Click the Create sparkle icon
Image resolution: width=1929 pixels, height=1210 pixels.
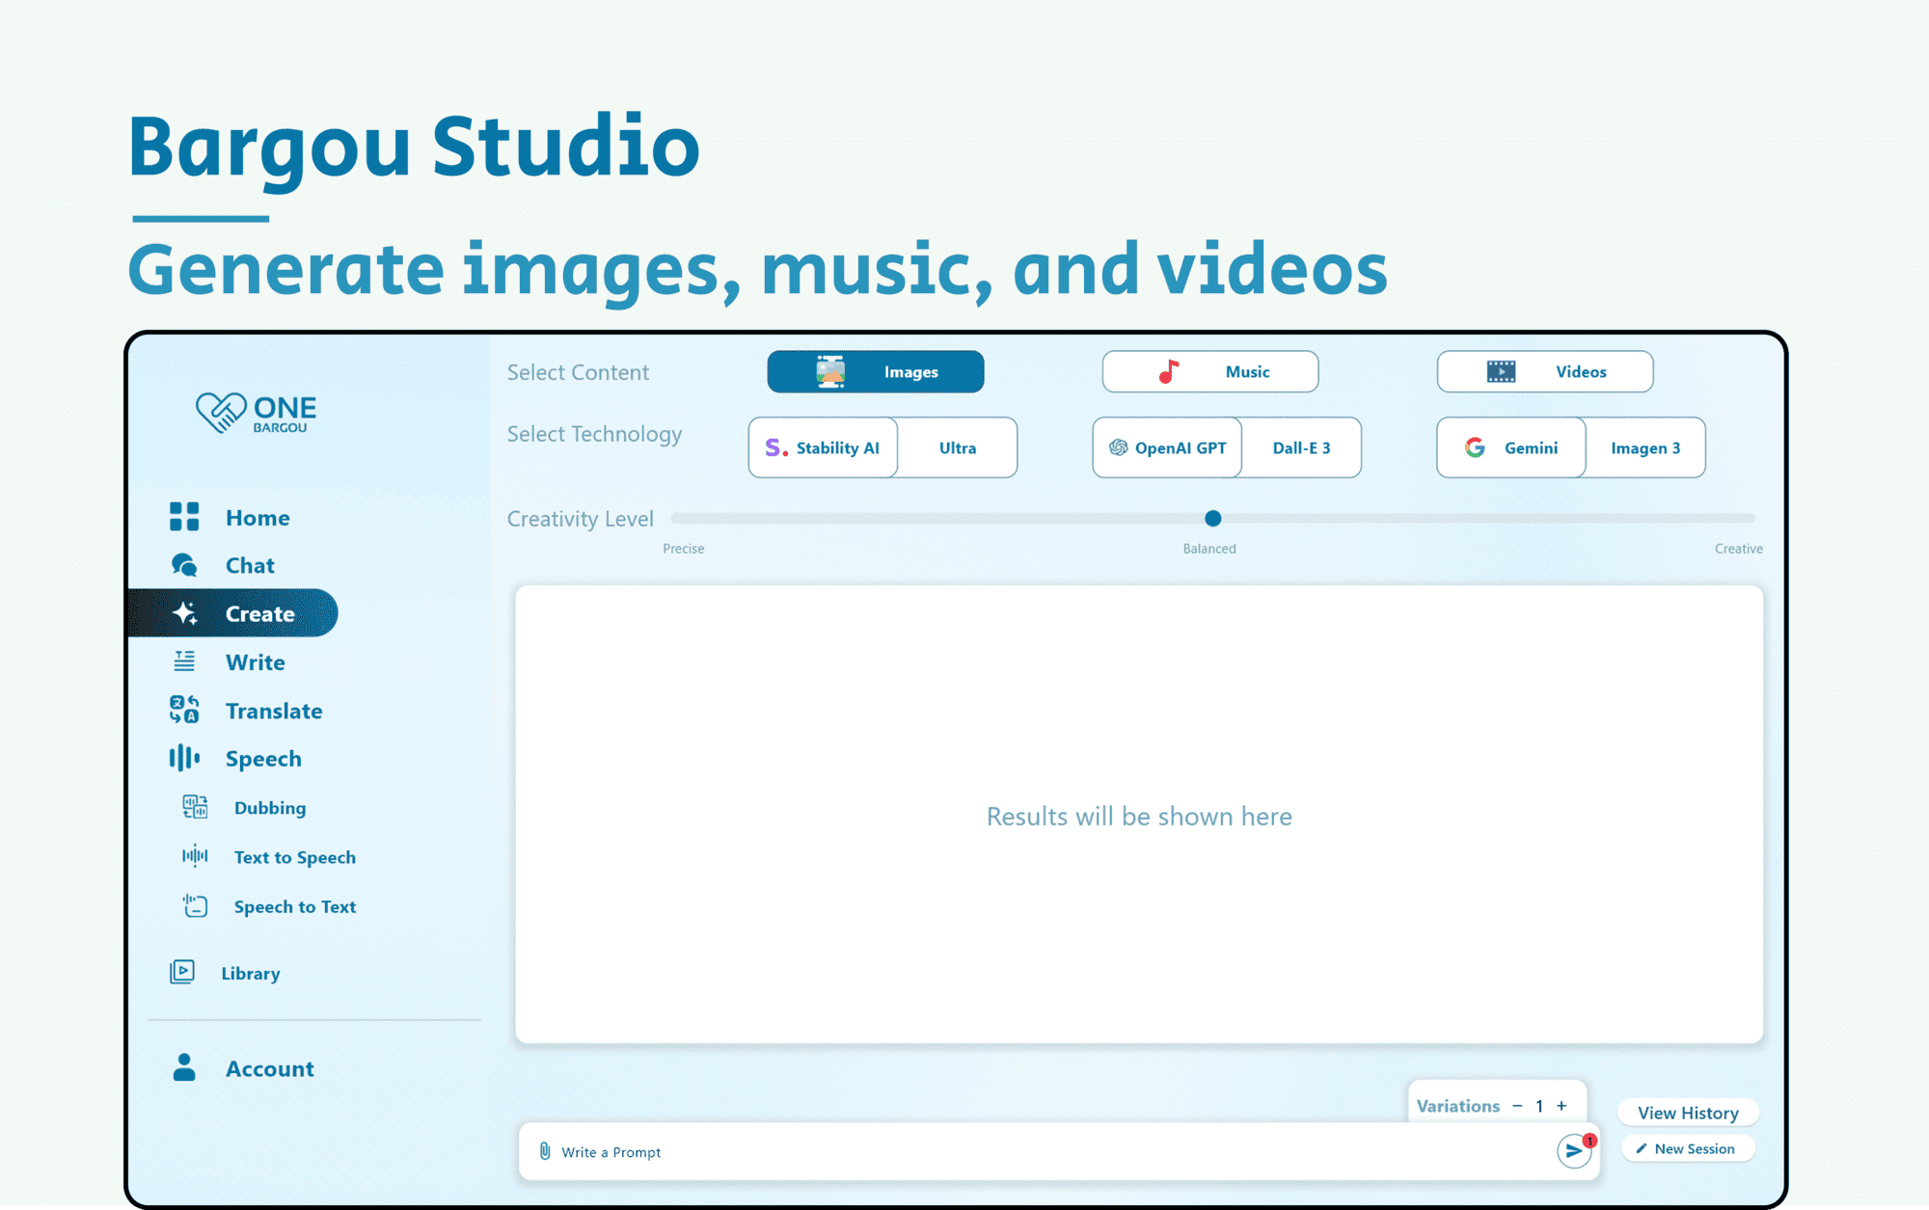183,612
